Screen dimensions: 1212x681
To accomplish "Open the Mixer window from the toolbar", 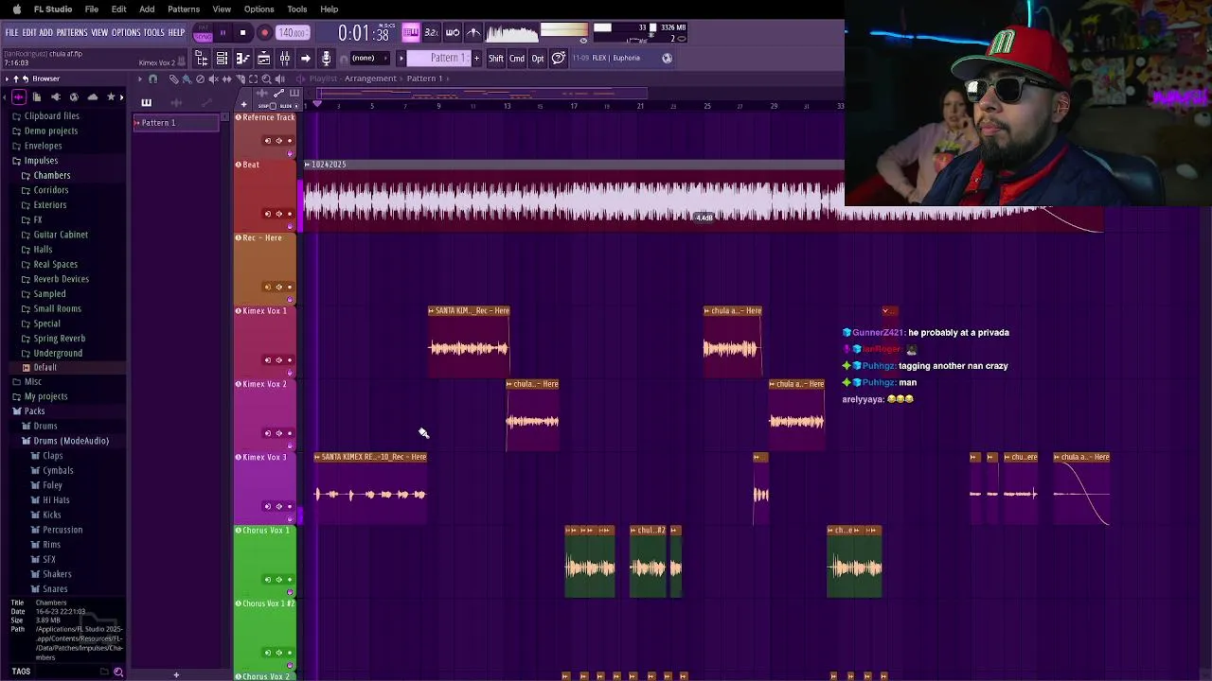I will [284, 59].
